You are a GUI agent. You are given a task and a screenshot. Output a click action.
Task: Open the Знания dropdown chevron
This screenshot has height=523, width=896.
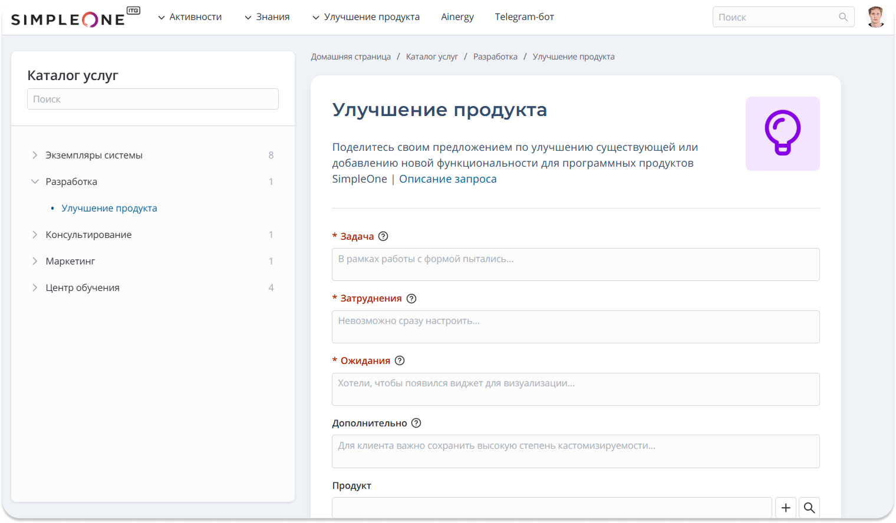click(x=247, y=17)
